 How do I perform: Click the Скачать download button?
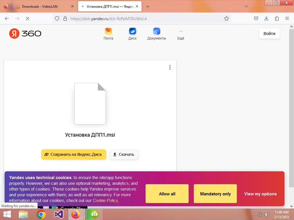tap(124, 154)
